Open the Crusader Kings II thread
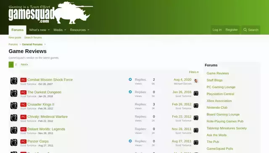Viewport: 269px width, 153px height. tap(41, 105)
